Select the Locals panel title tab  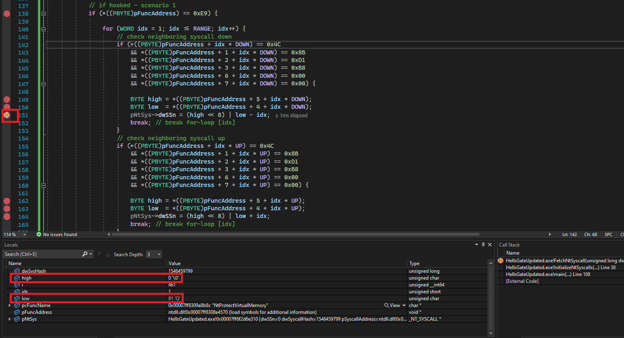point(11,245)
